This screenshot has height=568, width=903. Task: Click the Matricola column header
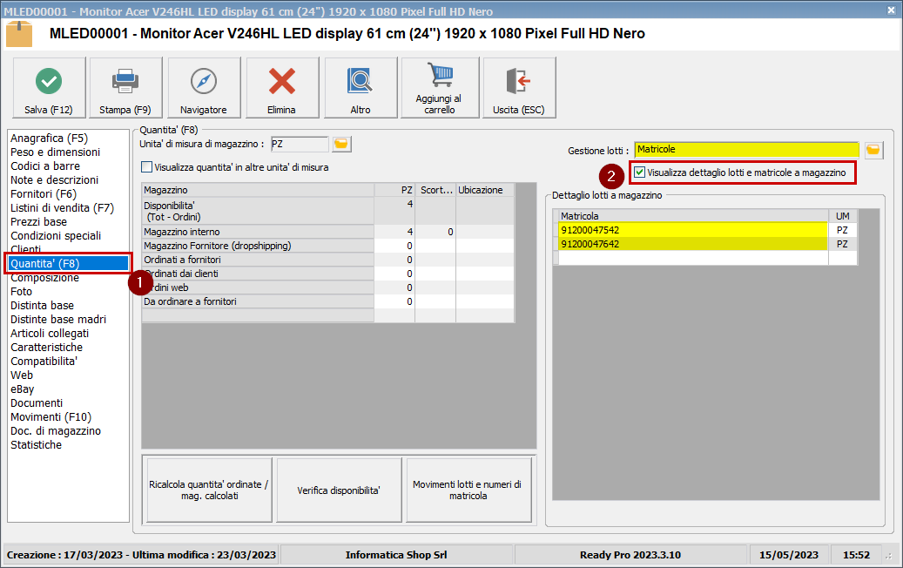click(693, 216)
